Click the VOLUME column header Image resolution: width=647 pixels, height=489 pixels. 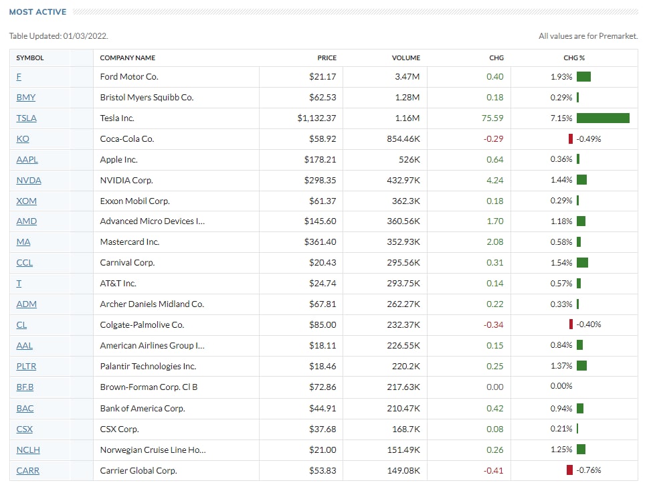point(405,58)
